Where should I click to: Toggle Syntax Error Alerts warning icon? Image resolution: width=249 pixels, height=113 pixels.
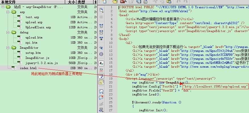(x=101, y=82)
